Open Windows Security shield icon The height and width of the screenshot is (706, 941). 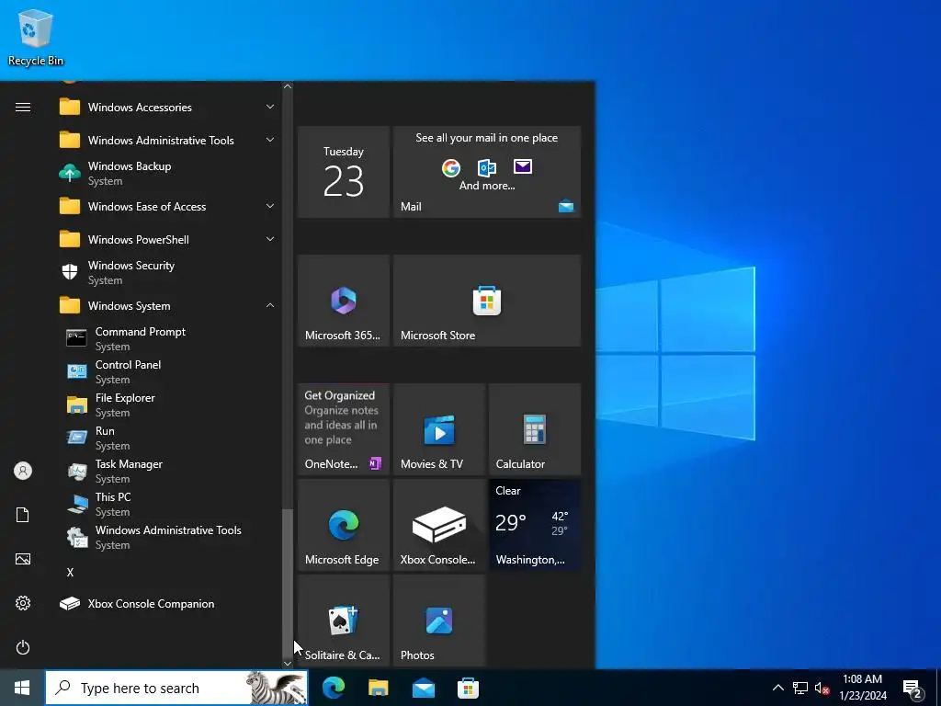70,272
